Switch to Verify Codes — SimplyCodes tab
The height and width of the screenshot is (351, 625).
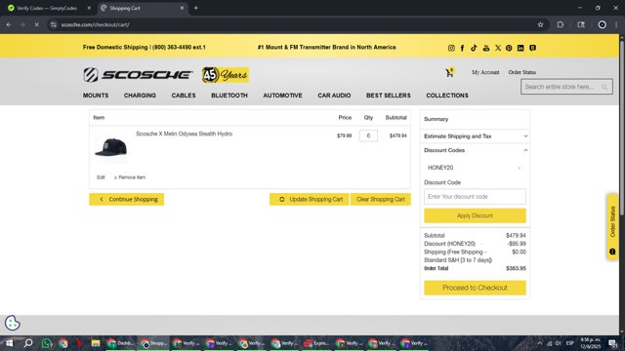[x=47, y=8]
